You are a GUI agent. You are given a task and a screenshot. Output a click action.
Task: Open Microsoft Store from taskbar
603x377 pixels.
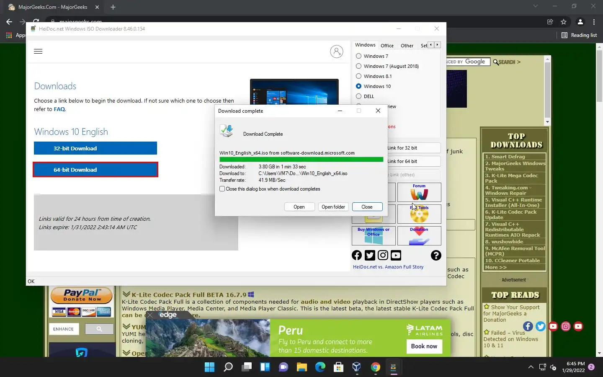(x=338, y=367)
